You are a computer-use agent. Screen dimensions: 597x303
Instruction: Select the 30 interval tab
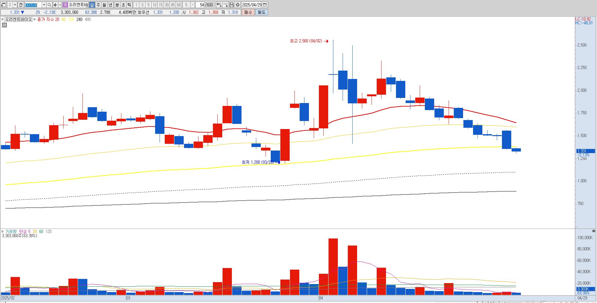pyautogui.click(x=167, y=5)
